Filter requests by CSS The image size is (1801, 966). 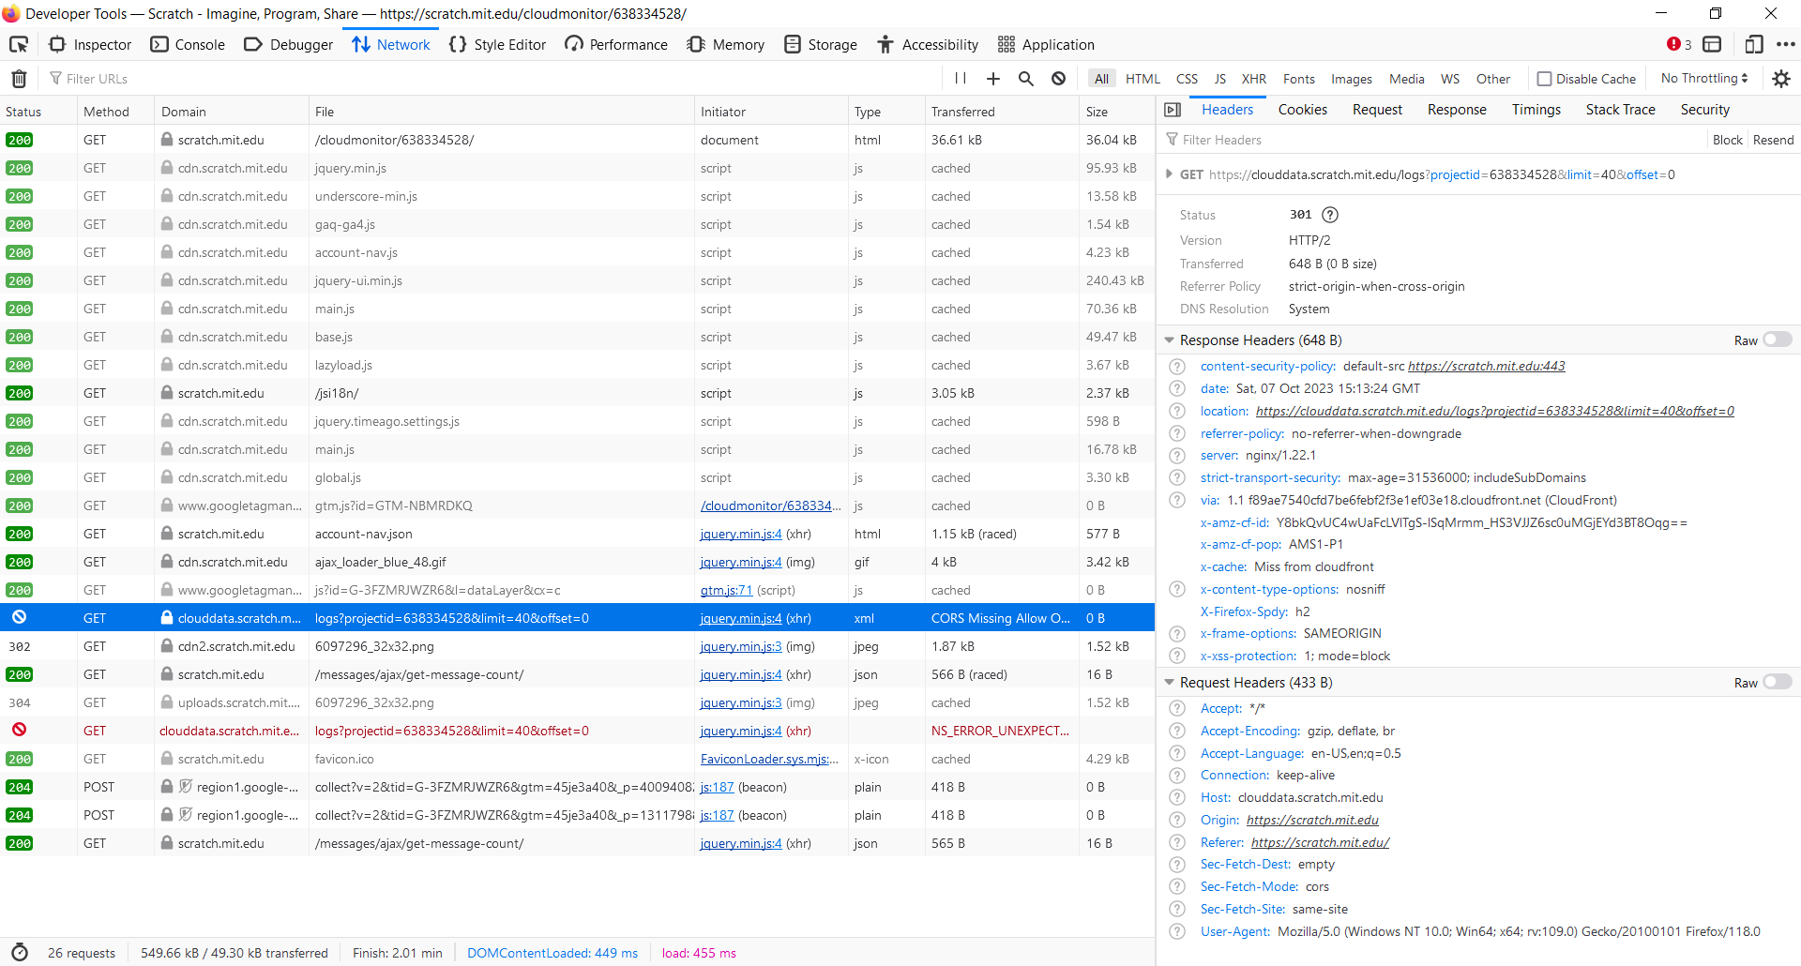[x=1187, y=79]
